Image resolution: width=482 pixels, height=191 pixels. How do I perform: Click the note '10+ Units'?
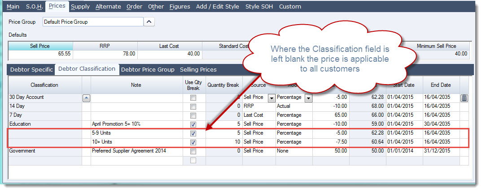(102, 142)
